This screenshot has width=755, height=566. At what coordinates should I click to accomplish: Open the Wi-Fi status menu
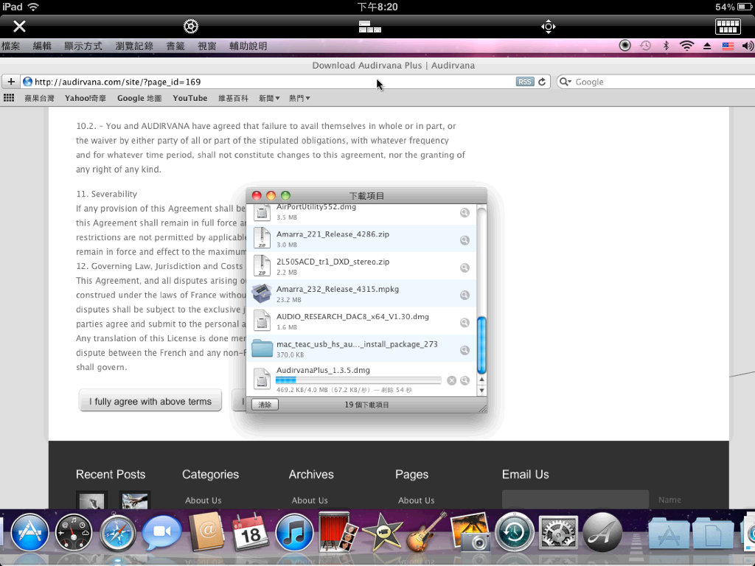(686, 46)
